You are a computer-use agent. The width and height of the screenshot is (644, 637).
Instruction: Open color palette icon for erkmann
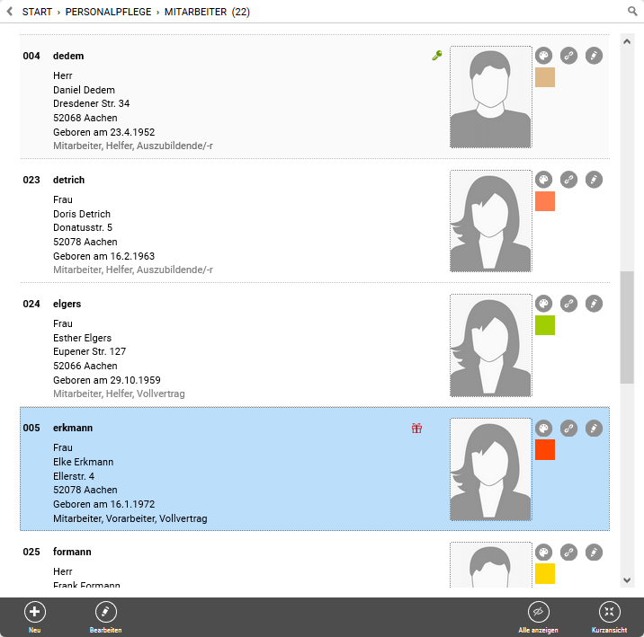[544, 429]
